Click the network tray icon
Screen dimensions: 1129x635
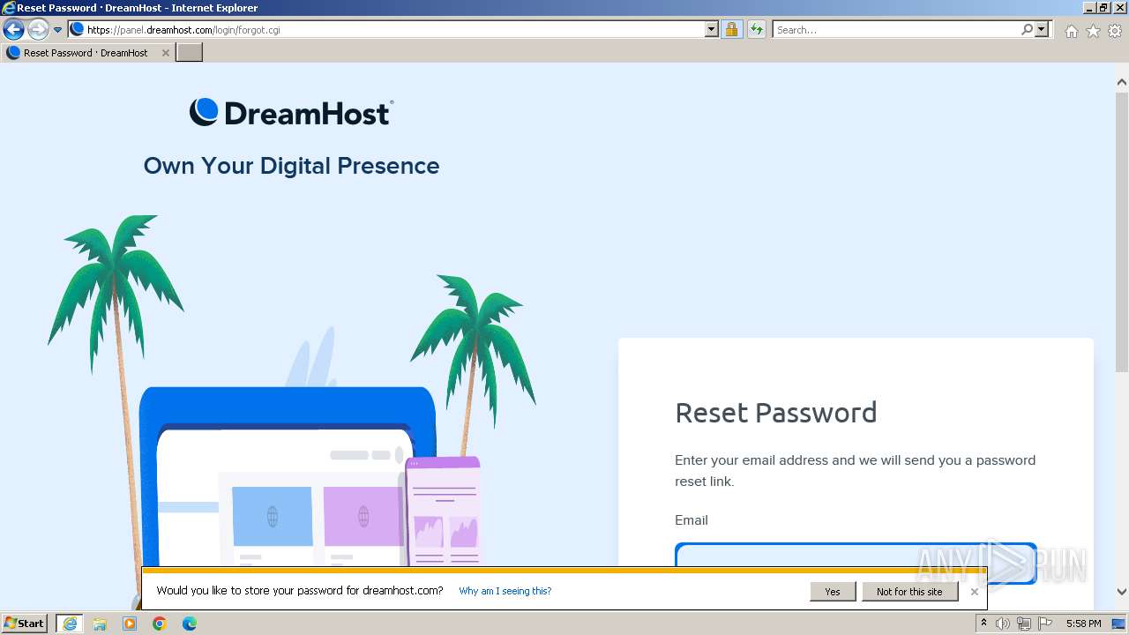tap(1024, 624)
